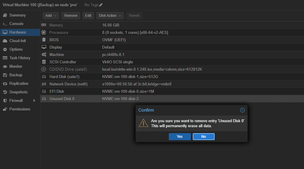Open the Backup section
Image resolution: width=304 pixels, height=169 pixels.
click(x=20, y=75)
